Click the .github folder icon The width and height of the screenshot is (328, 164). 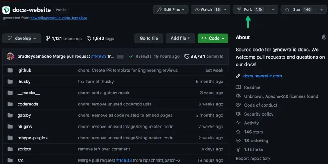point(10,70)
